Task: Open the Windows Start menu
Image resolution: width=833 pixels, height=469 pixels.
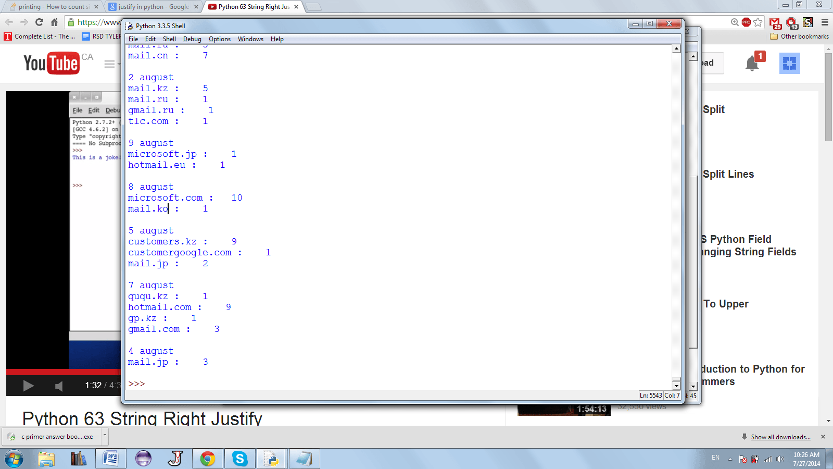Action: click(x=14, y=459)
